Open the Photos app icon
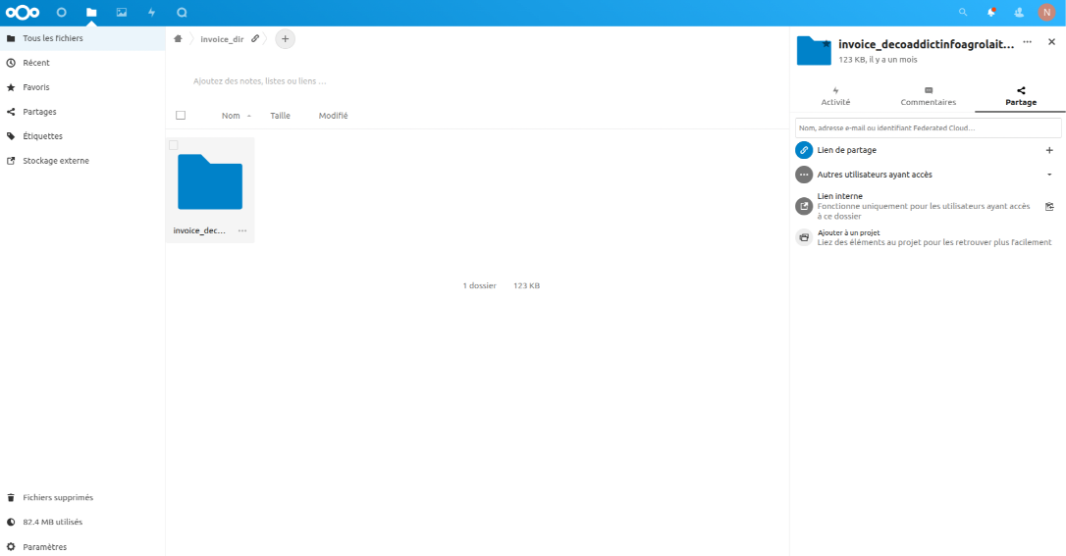Viewport: 1066px width, 556px height. click(122, 12)
